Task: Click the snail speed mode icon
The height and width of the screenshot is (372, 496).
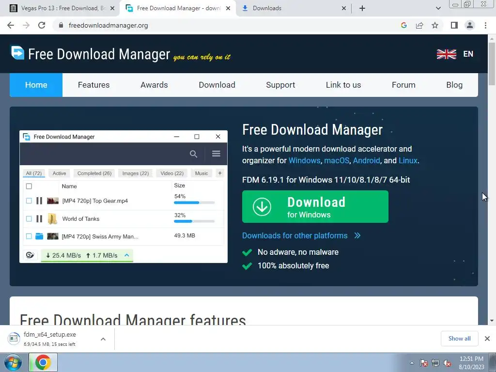Action: click(x=30, y=255)
